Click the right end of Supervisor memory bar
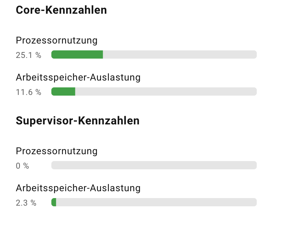 point(254,202)
